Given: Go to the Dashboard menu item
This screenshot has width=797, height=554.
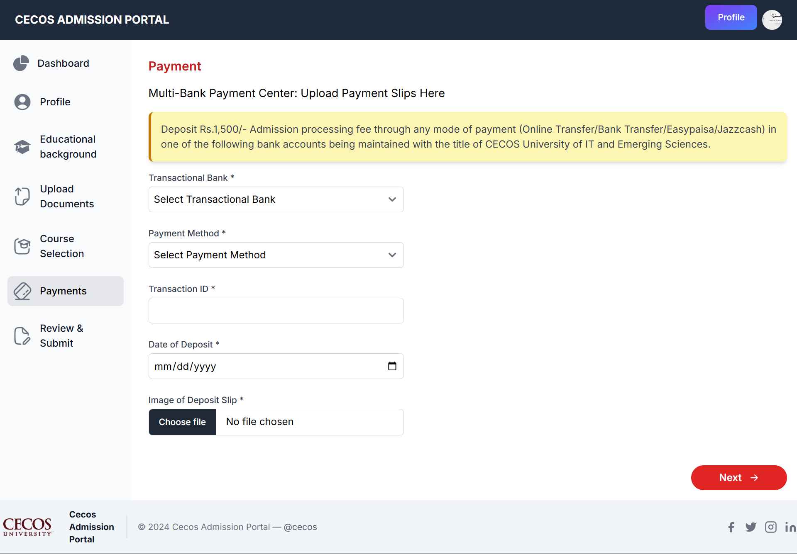Looking at the screenshot, I should (x=66, y=63).
